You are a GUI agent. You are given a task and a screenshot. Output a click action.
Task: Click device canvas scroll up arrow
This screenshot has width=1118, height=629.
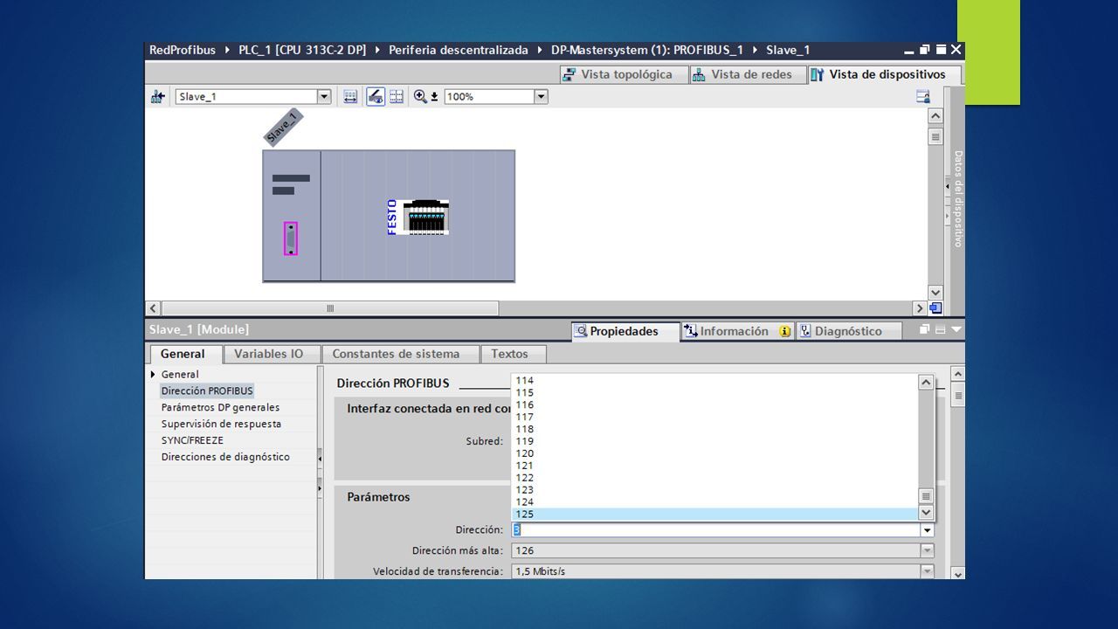935,116
